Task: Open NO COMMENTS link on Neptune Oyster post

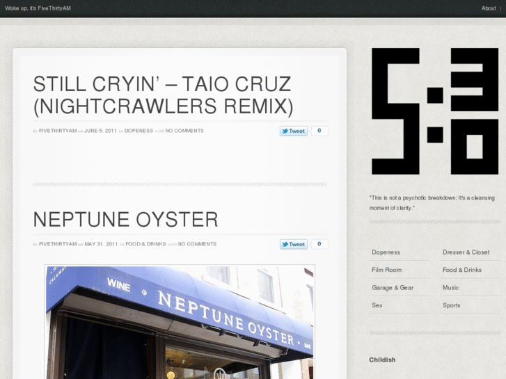Action: pos(197,244)
